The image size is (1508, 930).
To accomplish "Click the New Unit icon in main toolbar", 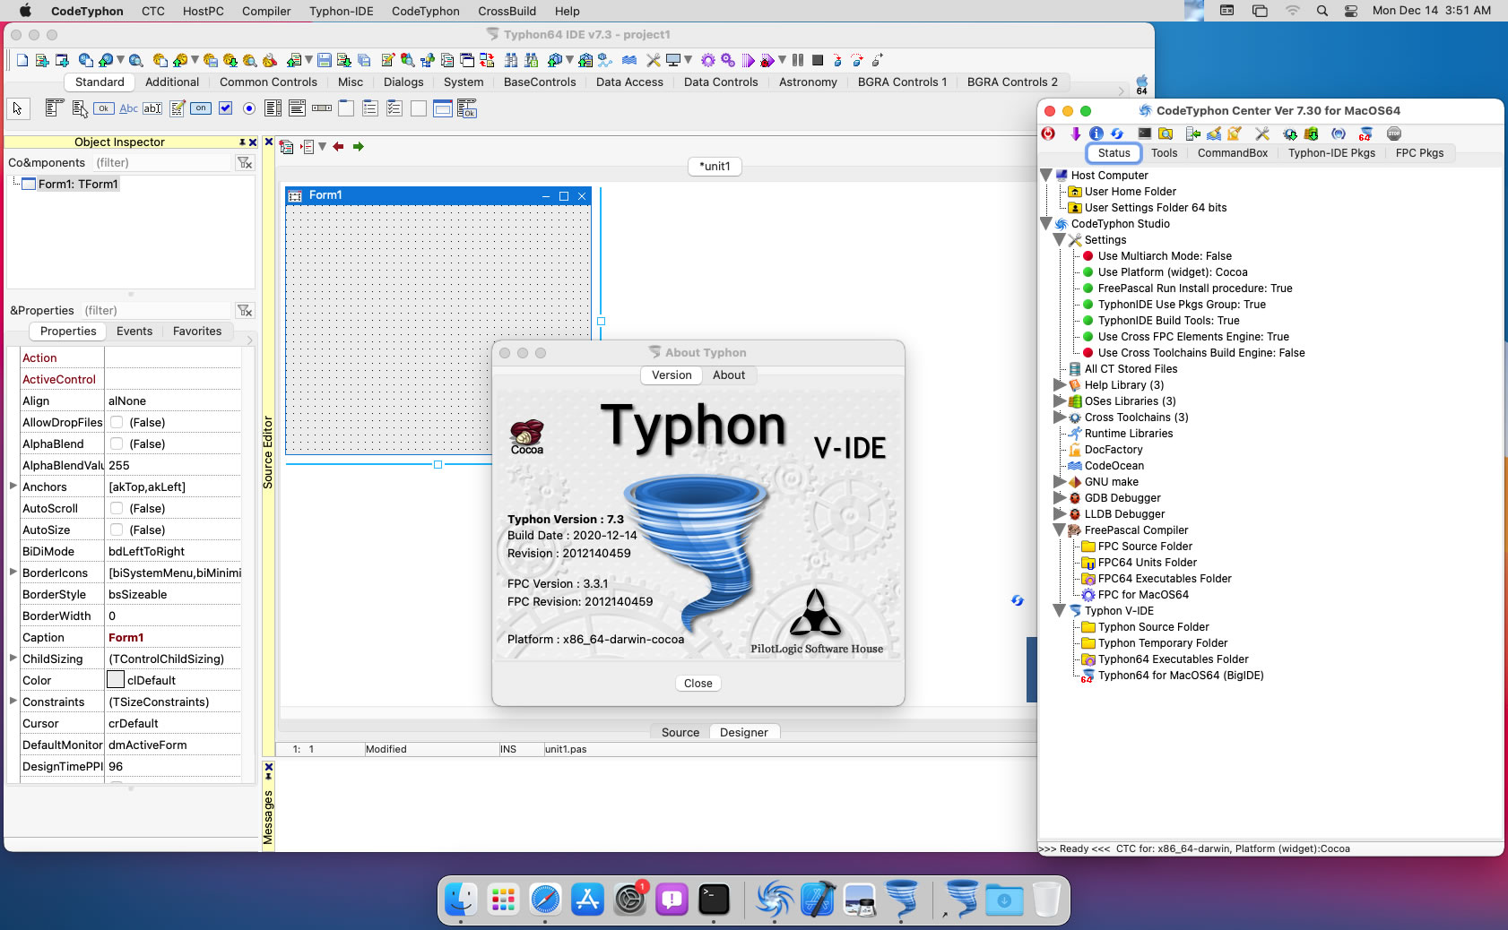I will (x=41, y=60).
